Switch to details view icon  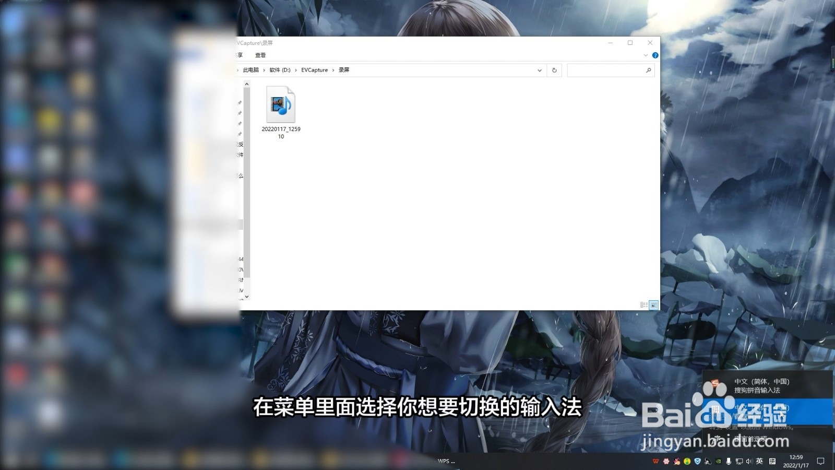click(x=644, y=305)
